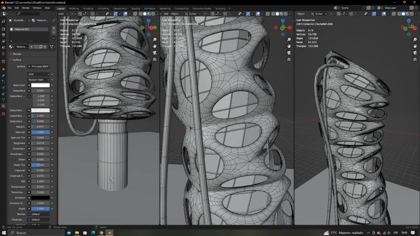Click zoom magnifier gizmo in middle viewport
Image resolution: width=420 pixels, height=236 pixels.
pyautogui.click(x=289, y=40)
